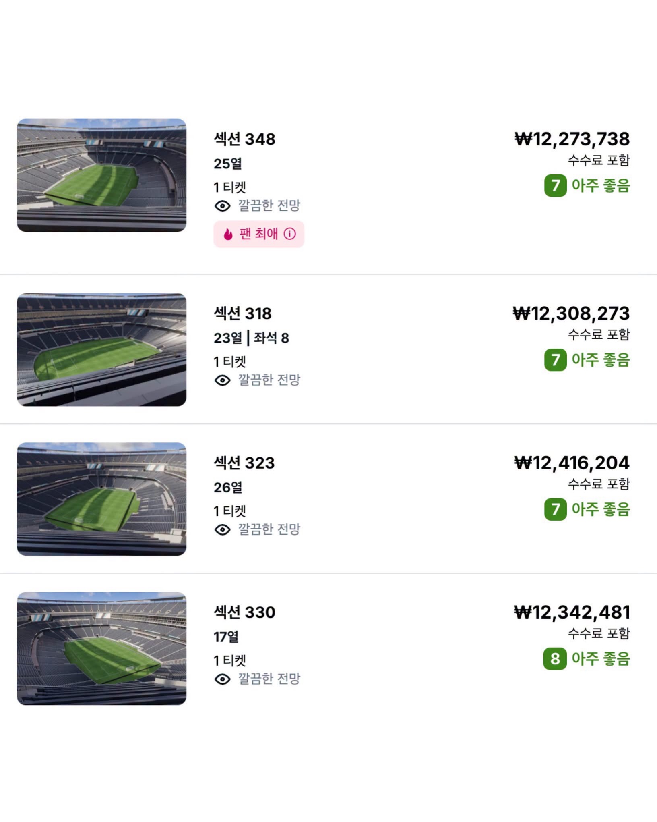Click the green 7 rating badge for Section 348
657x822 pixels.
[556, 186]
